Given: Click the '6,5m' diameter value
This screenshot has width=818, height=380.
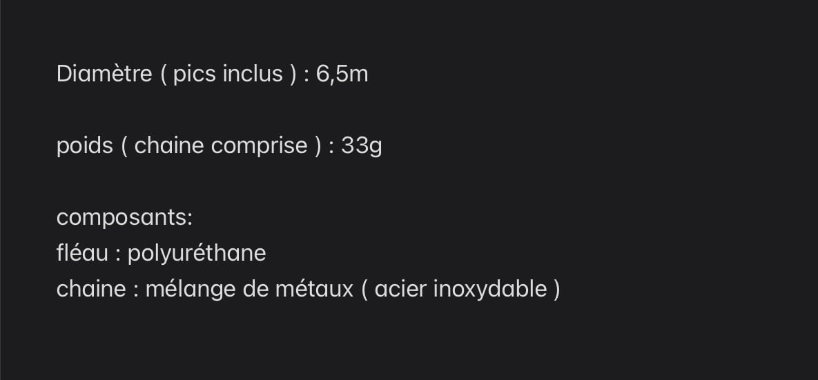Looking at the screenshot, I should point(342,74).
